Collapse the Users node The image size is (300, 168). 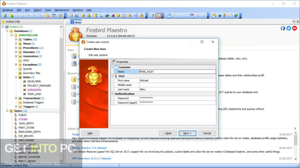(7, 111)
